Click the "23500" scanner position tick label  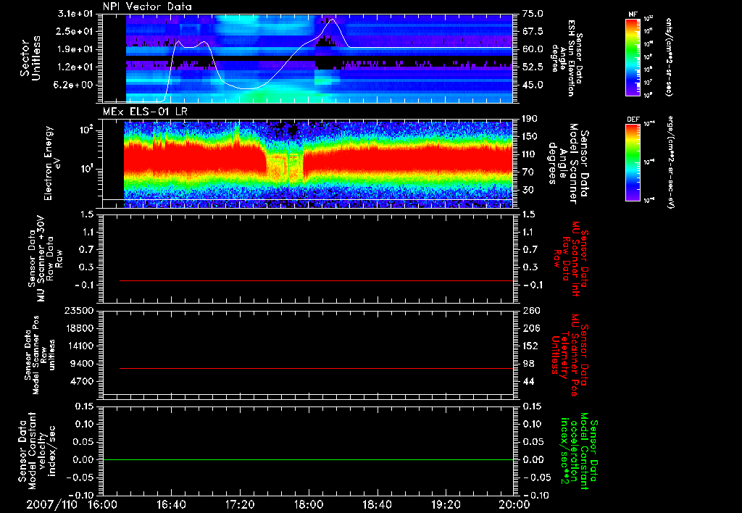coord(78,311)
